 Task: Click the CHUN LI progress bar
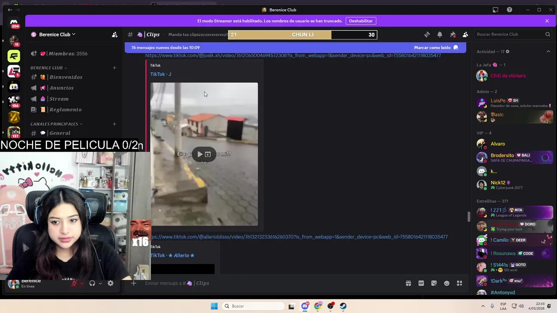(302, 35)
